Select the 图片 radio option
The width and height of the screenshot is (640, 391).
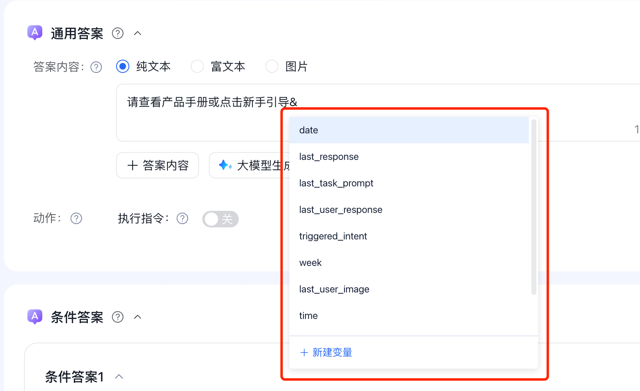pyautogui.click(x=272, y=66)
